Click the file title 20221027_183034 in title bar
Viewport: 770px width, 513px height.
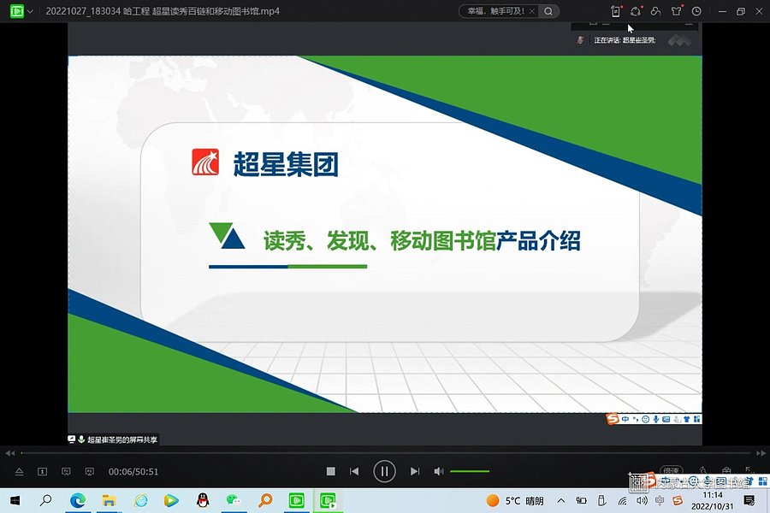pyautogui.click(x=163, y=11)
